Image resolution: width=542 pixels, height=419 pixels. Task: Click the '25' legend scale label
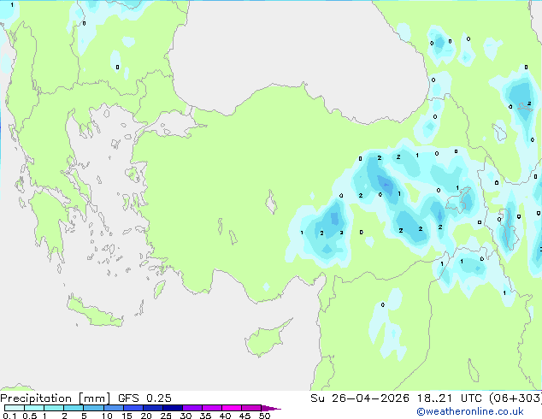(x=166, y=416)
